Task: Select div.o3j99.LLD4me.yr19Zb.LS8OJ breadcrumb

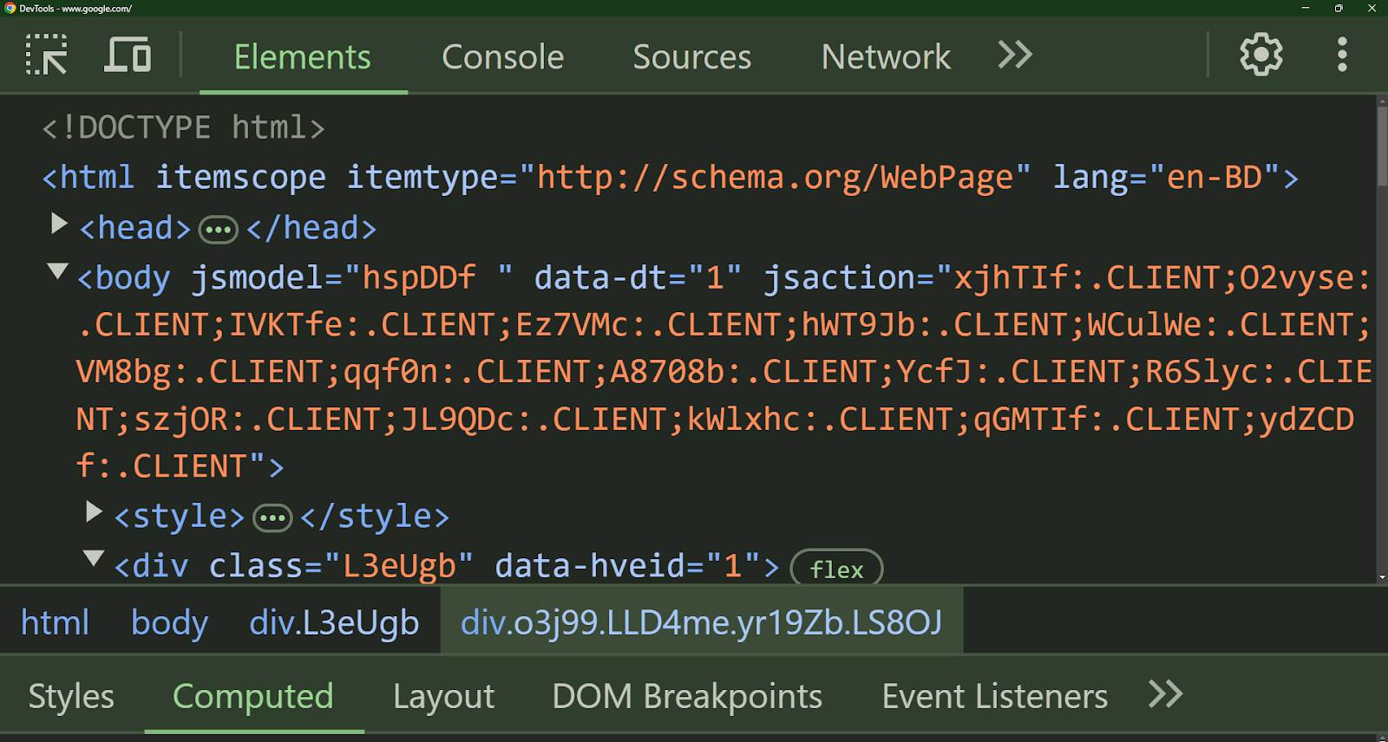Action: [702, 622]
